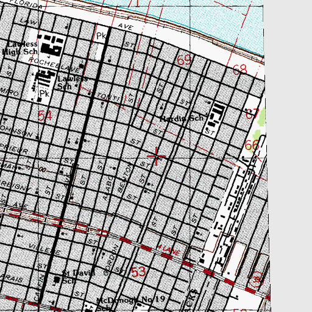Click the red crosshair marker at map center
Viewport: 312px width, 312px height.
pos(156,156)
